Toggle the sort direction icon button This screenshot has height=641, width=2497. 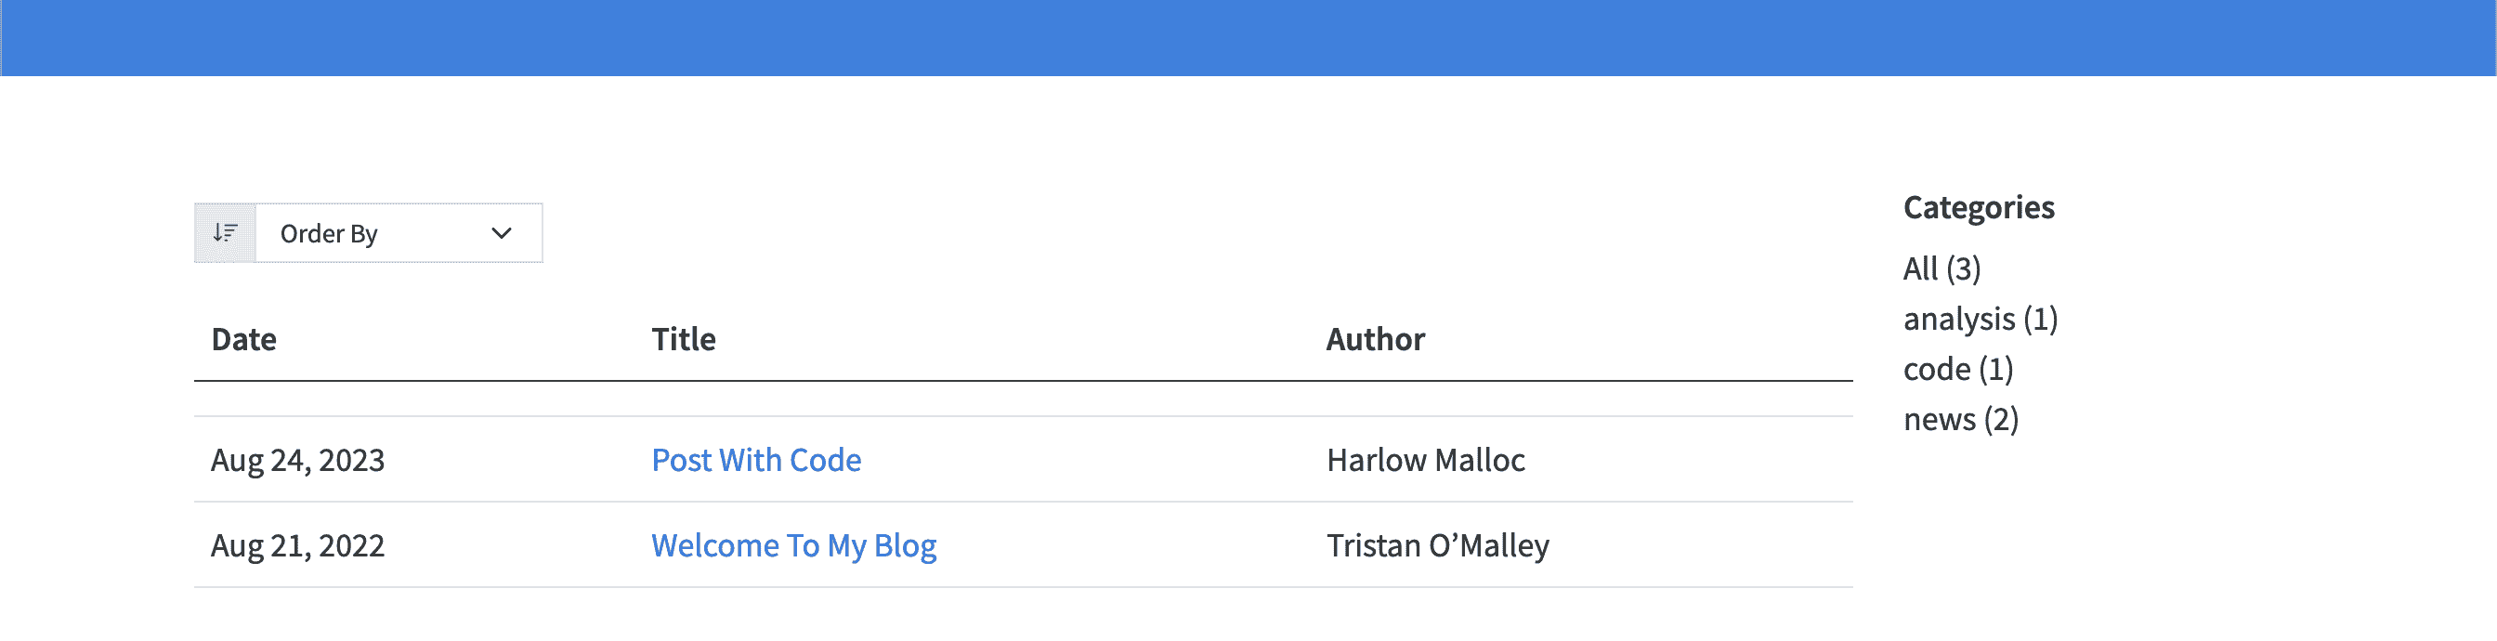(225, 233)
